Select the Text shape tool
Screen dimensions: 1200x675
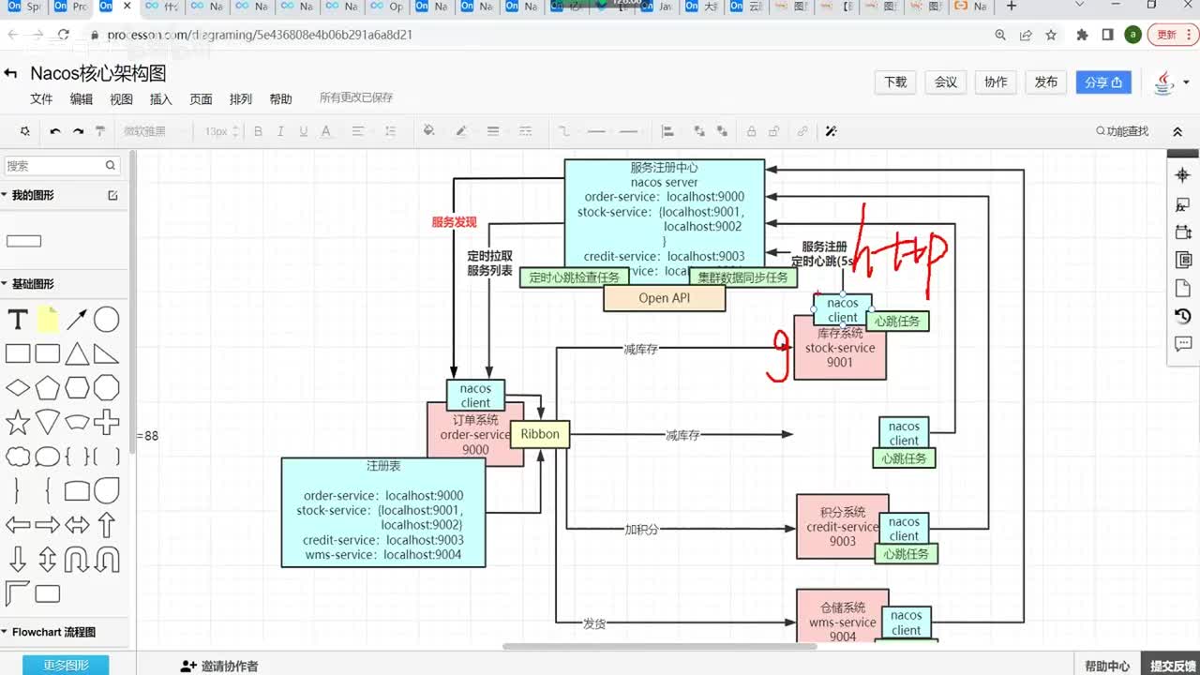click(18, 320)
